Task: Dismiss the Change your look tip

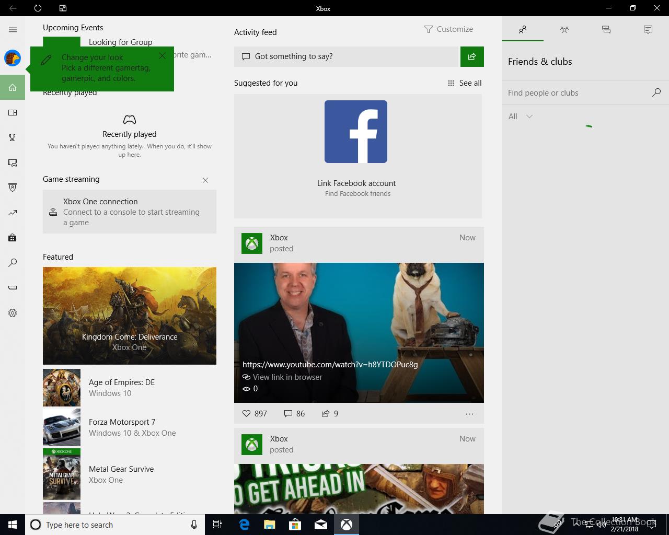Action: (x=162, y=55)
